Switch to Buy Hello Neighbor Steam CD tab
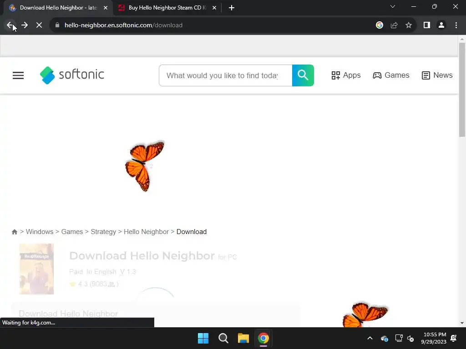 pyautogui.click(x=167, y=8)
